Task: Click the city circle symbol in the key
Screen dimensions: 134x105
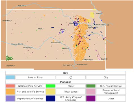Action: coord(71,78)
